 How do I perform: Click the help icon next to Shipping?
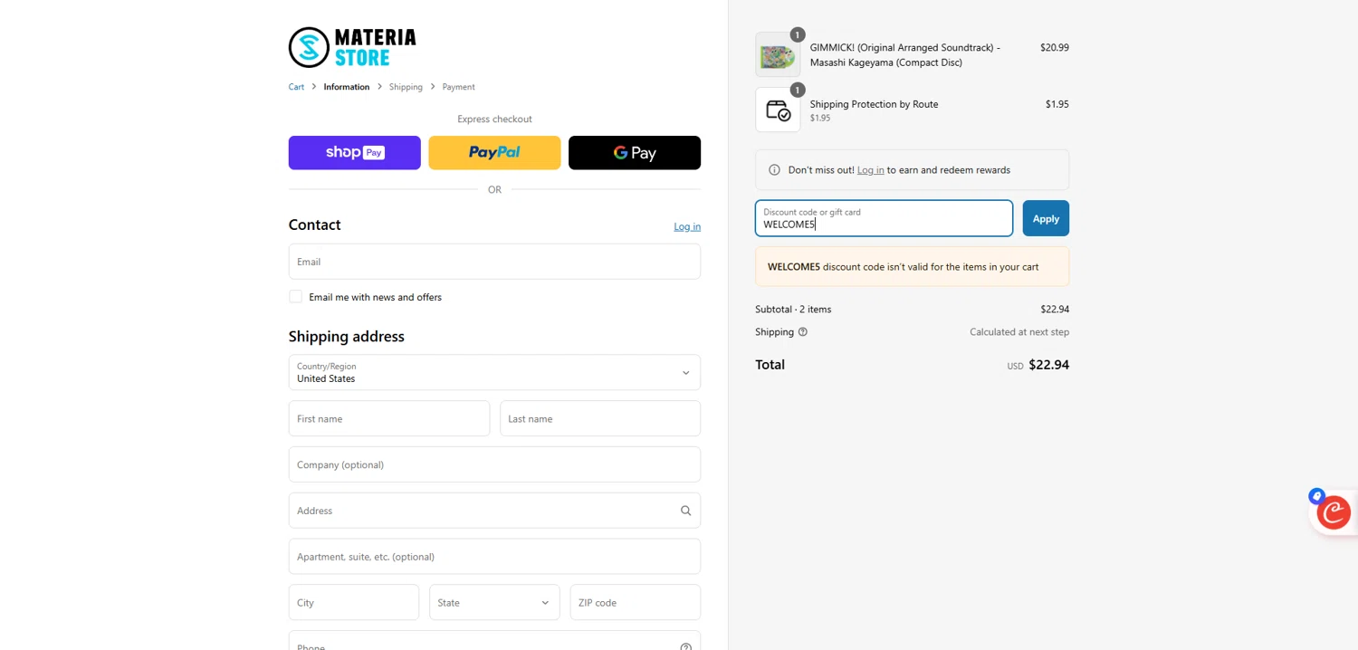coord(802,332)
